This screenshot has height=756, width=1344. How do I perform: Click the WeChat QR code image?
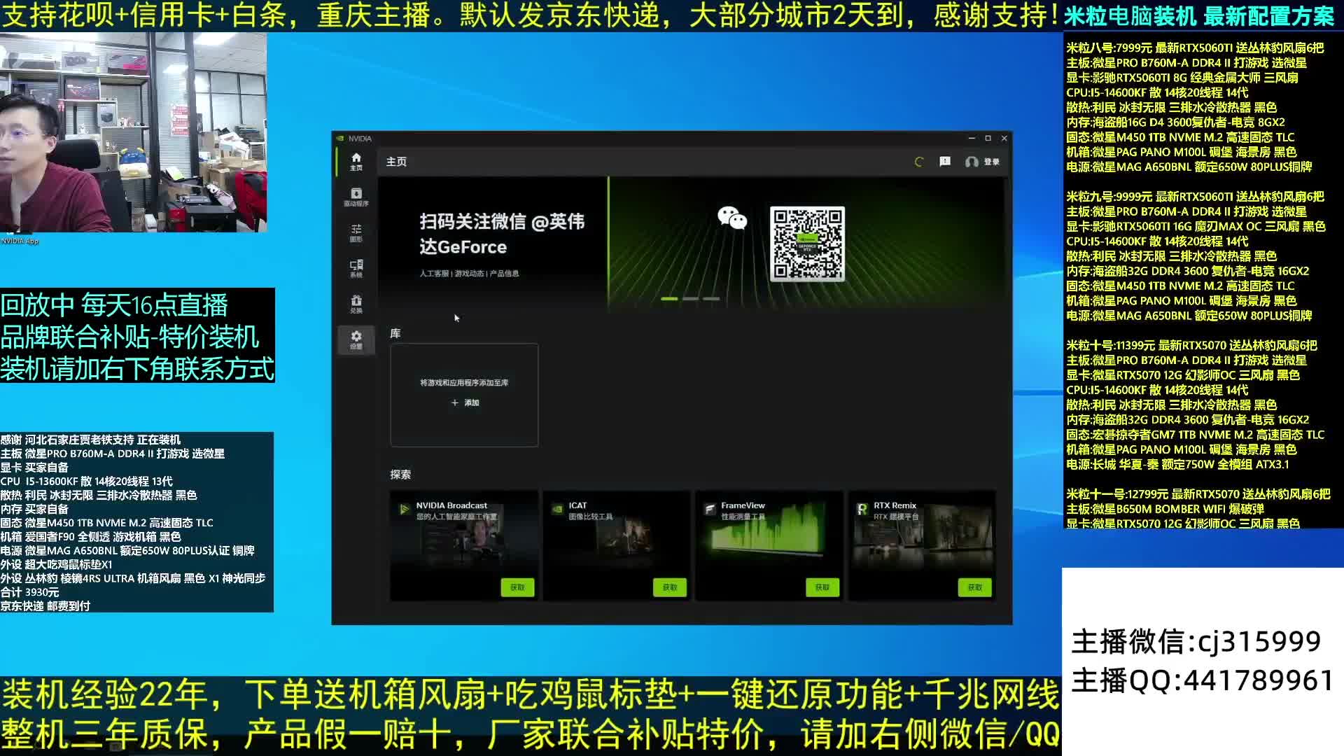(807, 244)
